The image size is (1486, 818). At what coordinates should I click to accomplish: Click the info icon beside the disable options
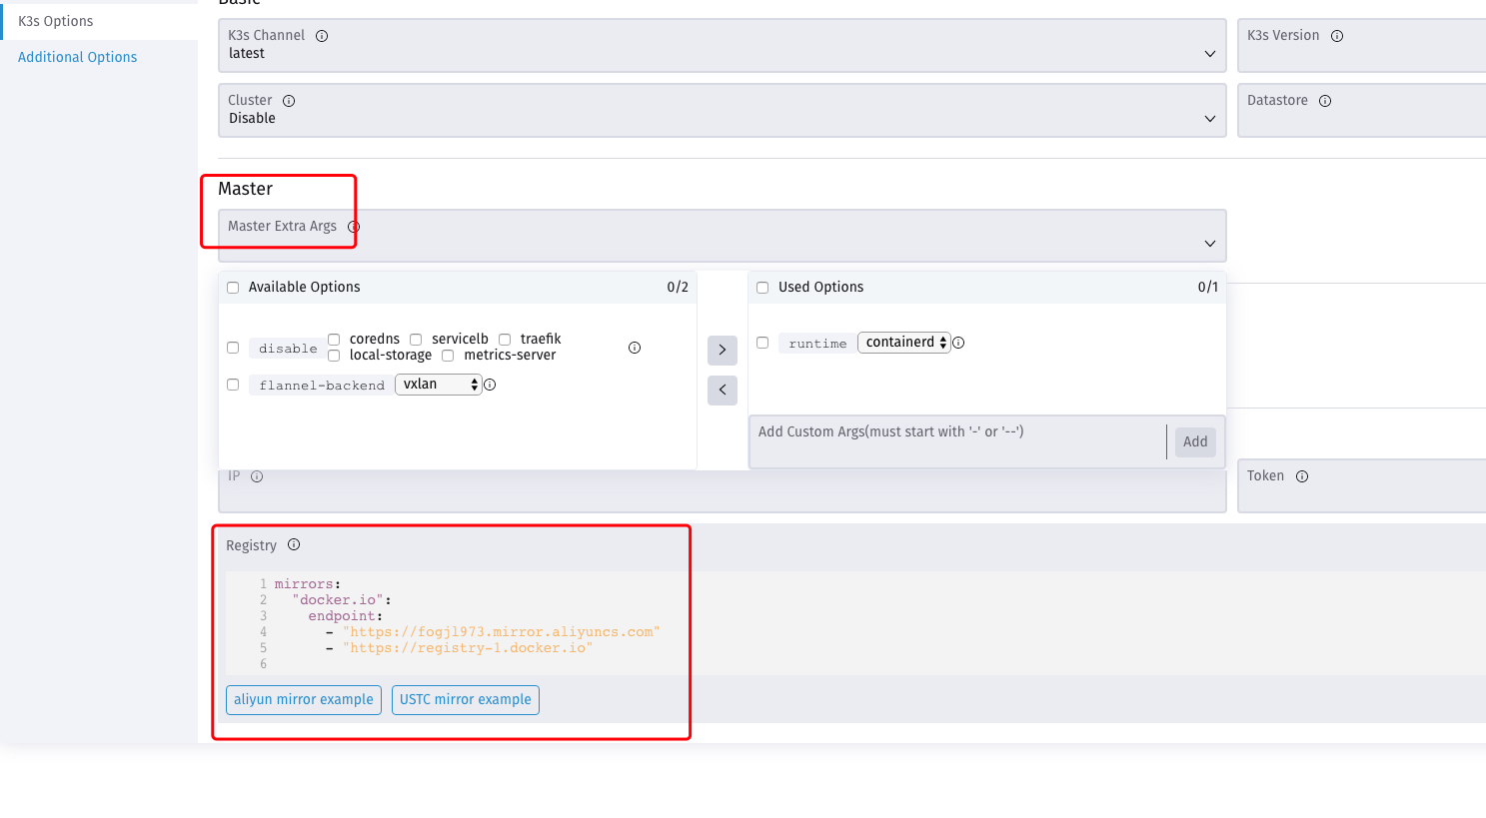coord(635,347)
